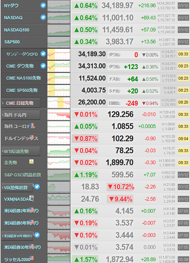Click the NASDAQ100 value 11,459.61
Screen dimensions: 190x263
tap(118, 30)
